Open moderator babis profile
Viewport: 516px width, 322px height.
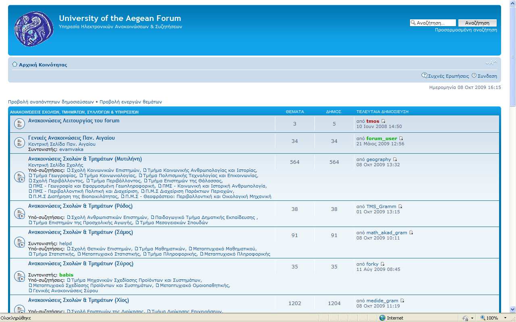click(66, 275)
